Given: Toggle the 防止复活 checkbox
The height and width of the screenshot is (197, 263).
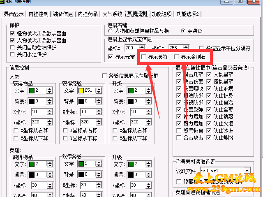Looking at the screenshot, I should pos(209,102).
